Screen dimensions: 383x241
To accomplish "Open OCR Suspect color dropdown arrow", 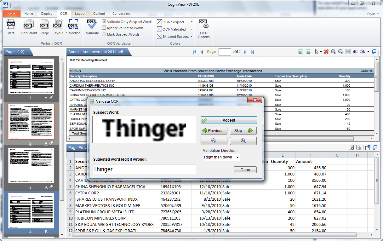I will point(191,22).
